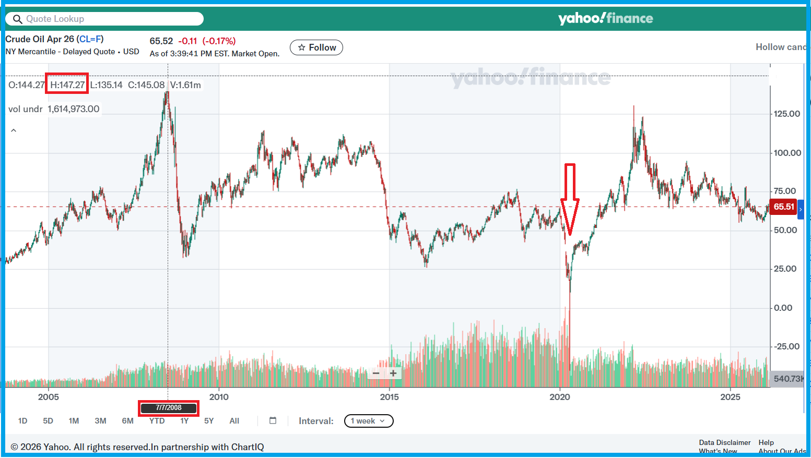This screenshot has height=458, width=811.
Task: Click the search magnifier icon
Action: pos(17,19)
